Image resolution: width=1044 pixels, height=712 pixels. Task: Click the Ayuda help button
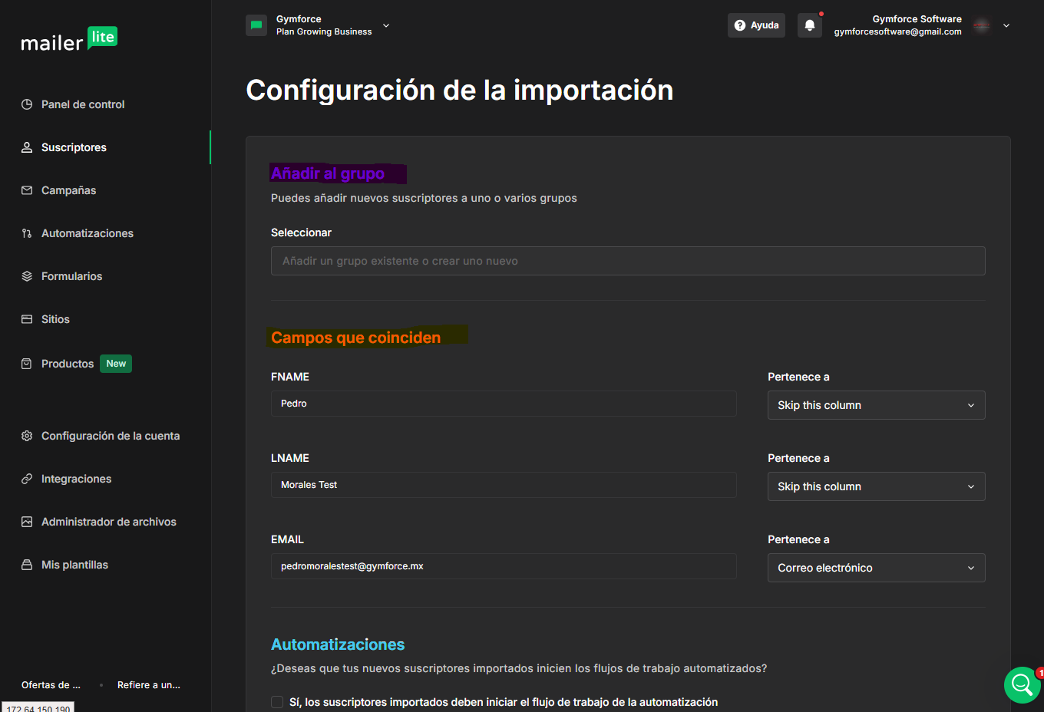point(756,25)
